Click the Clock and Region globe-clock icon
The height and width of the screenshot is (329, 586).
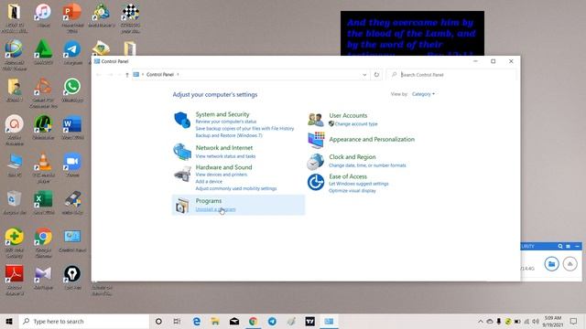point(315,162)
